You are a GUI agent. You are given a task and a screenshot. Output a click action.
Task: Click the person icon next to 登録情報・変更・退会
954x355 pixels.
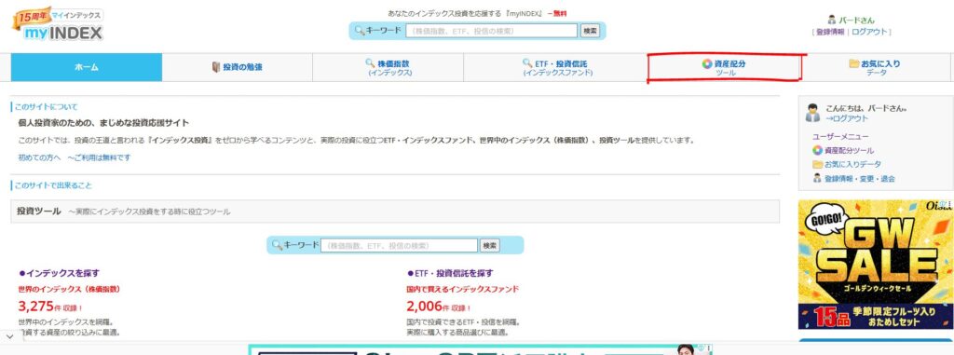click(x=818, y=178)
